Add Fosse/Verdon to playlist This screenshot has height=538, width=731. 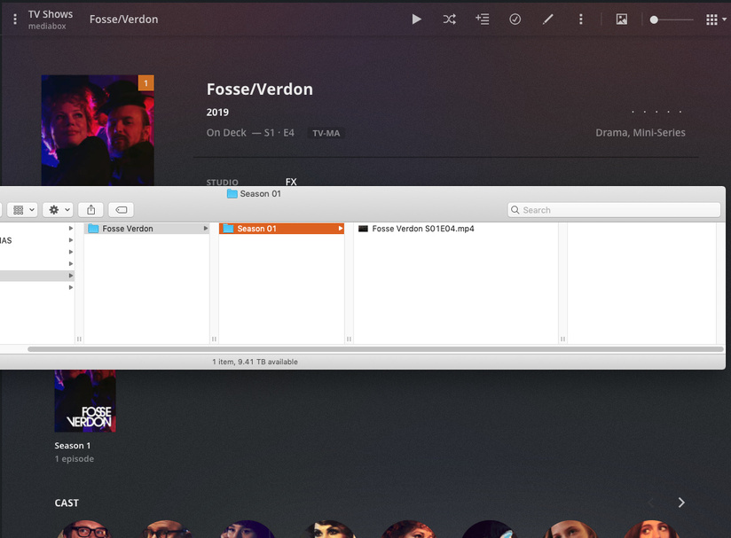tap(483, 19)
